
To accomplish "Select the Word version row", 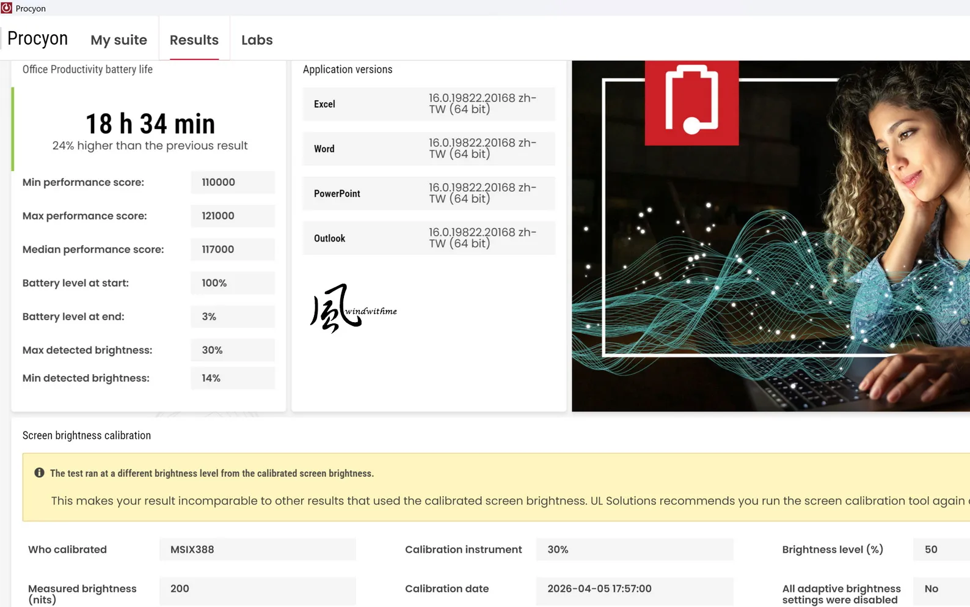I will 429,149.
